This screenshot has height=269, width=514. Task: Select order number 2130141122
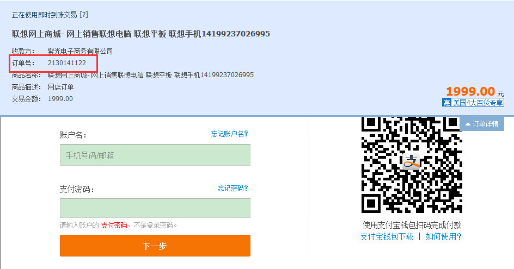[67, 63]
